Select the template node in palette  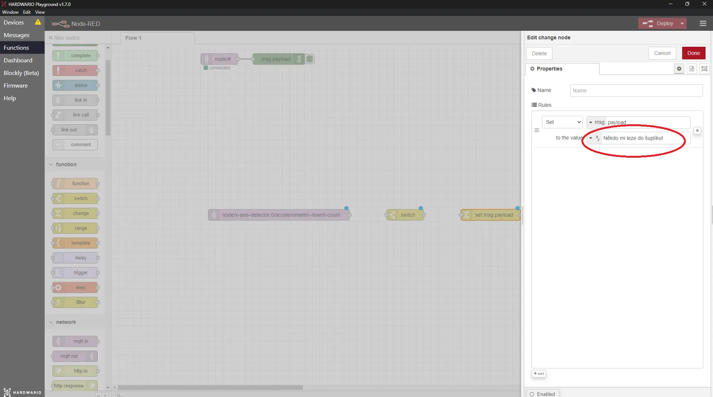75,243
